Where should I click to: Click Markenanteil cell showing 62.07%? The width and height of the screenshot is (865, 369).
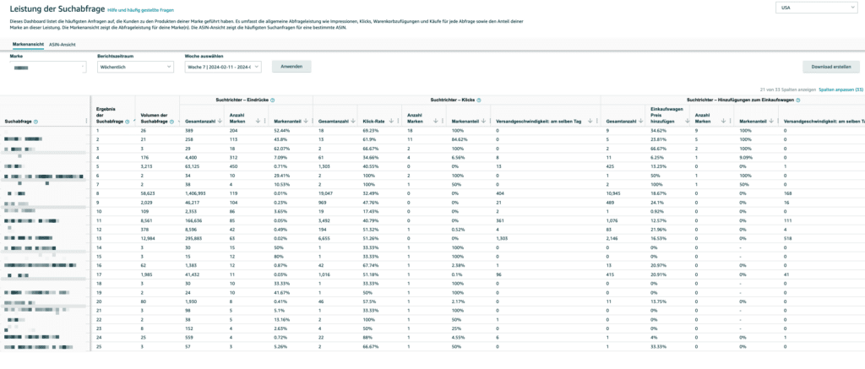(282, 148)
